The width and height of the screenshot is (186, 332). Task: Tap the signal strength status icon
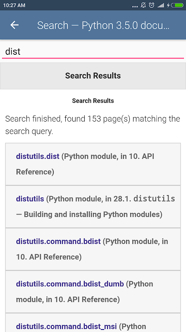pyautogui.click(x=160, y=5)
